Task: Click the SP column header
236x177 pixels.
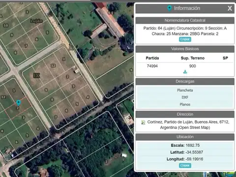Action: [x=225, y=58]
